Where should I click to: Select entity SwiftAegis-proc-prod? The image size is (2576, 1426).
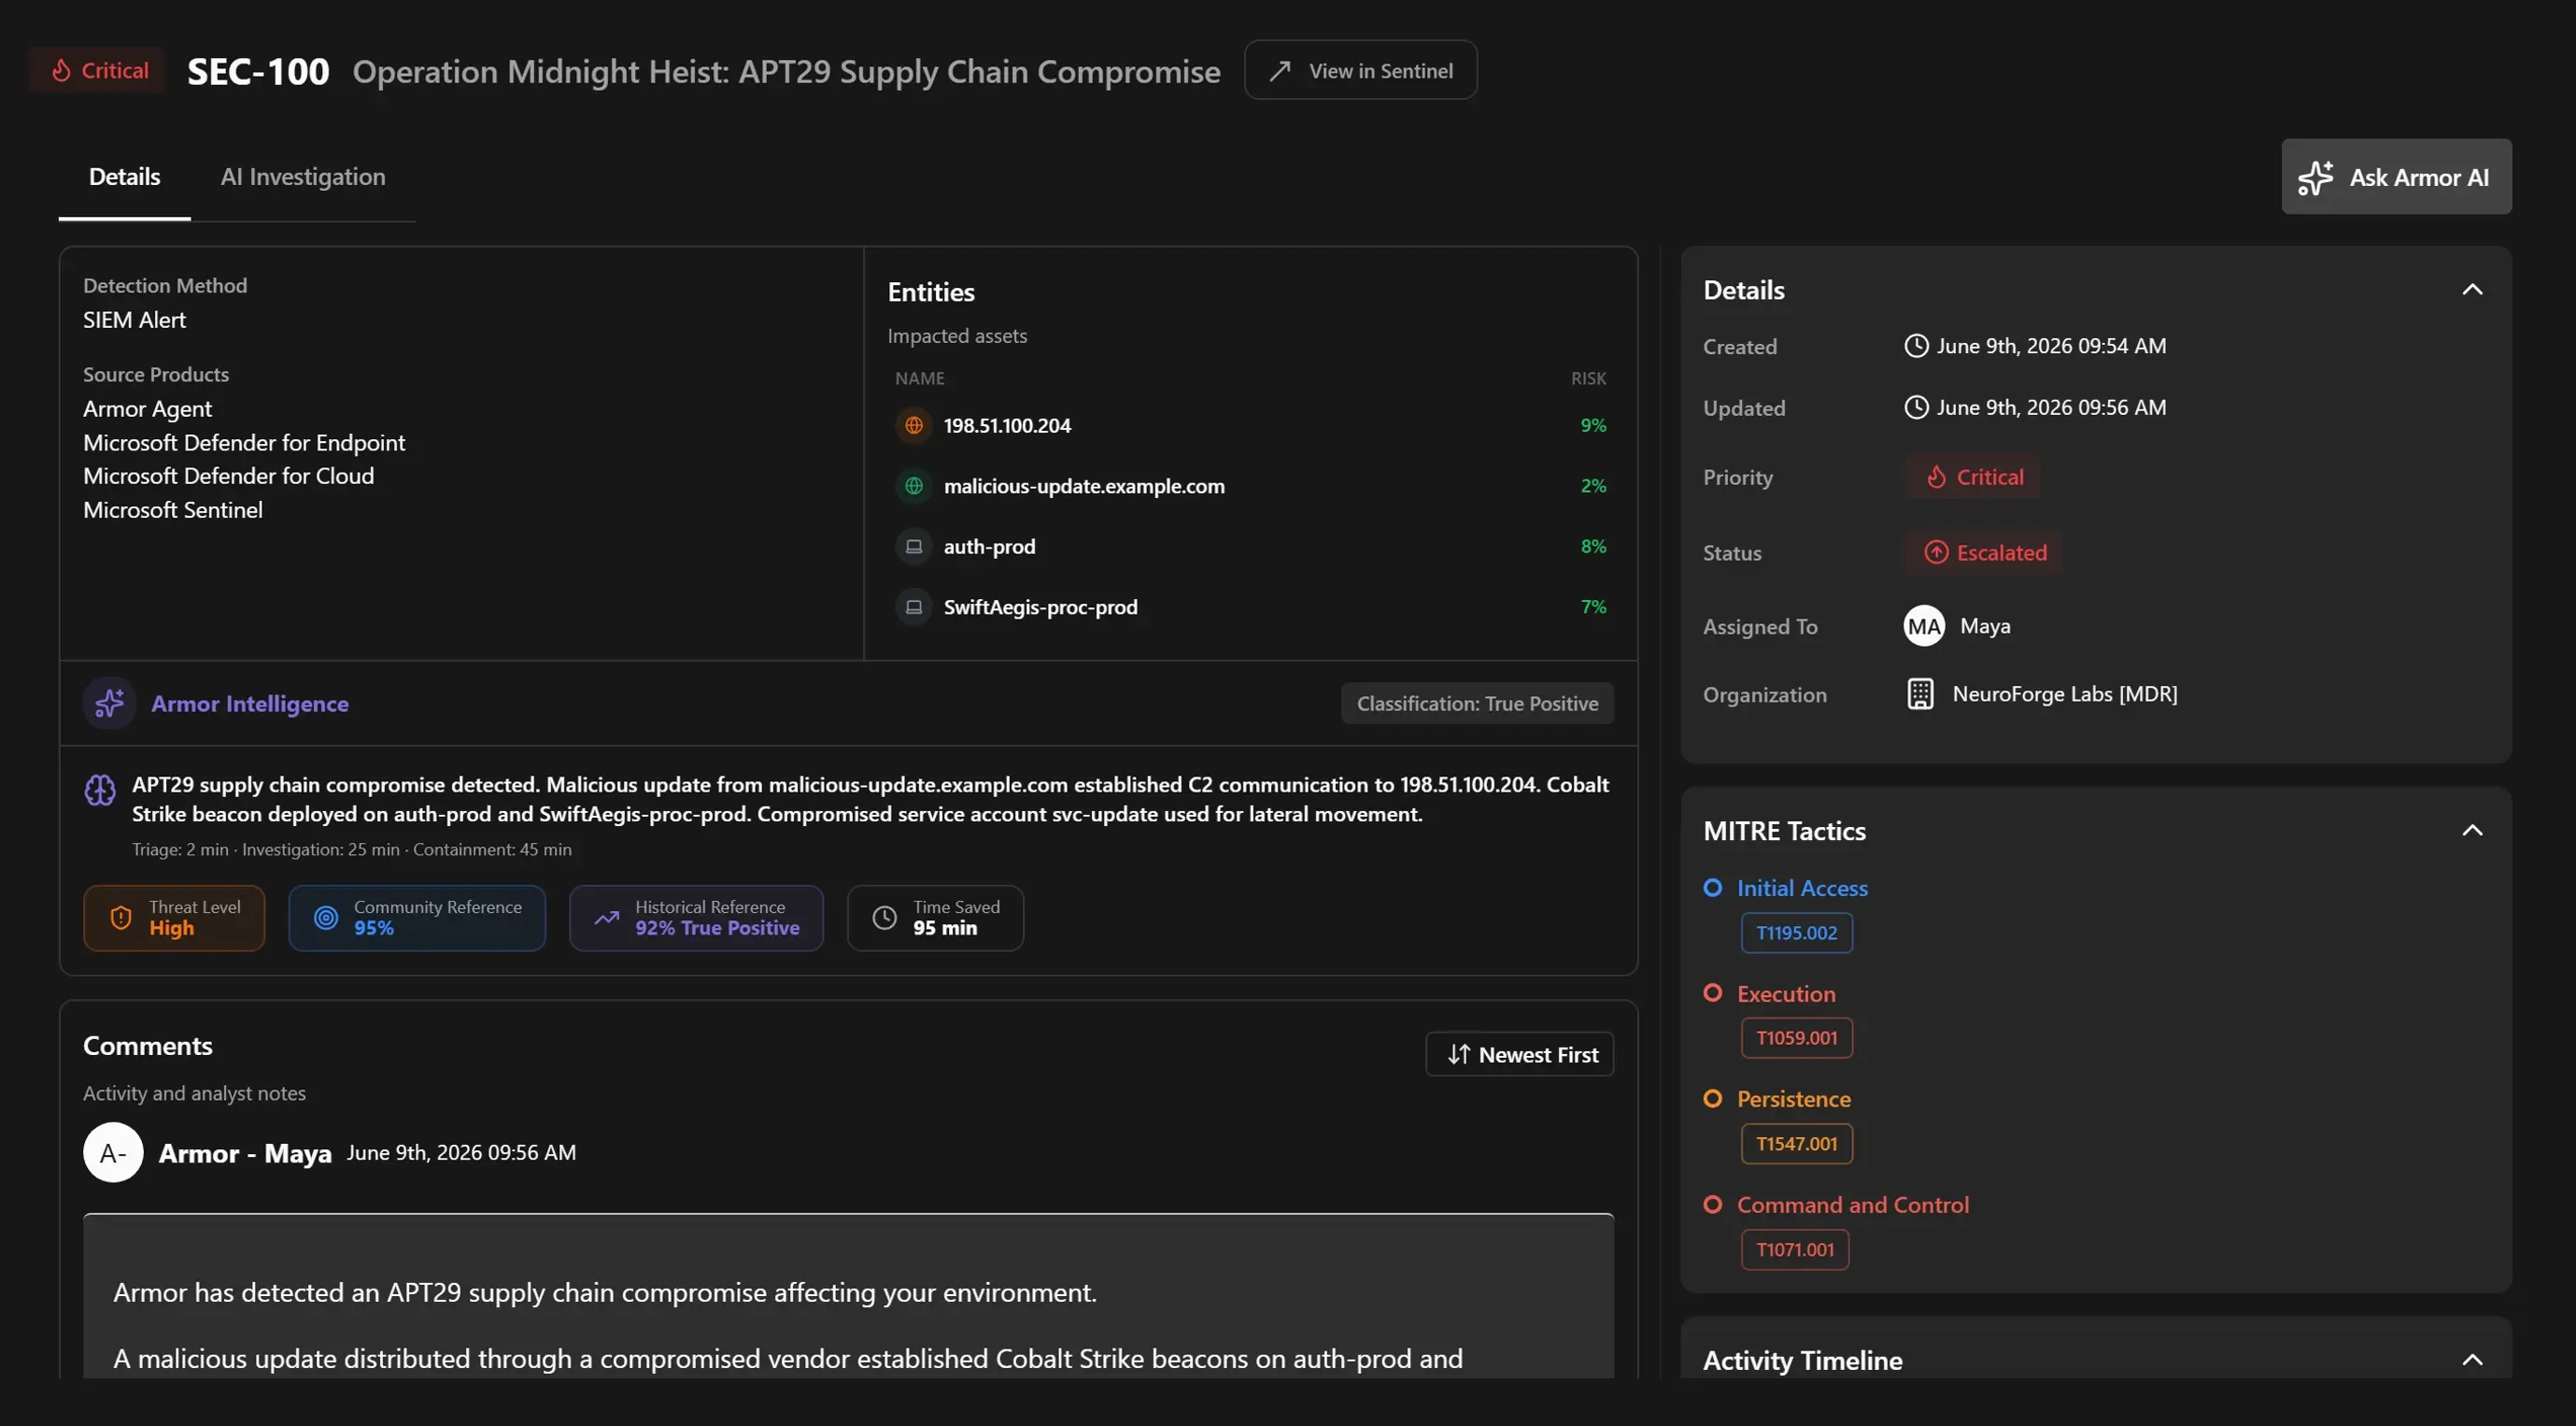click(1040, 606)
